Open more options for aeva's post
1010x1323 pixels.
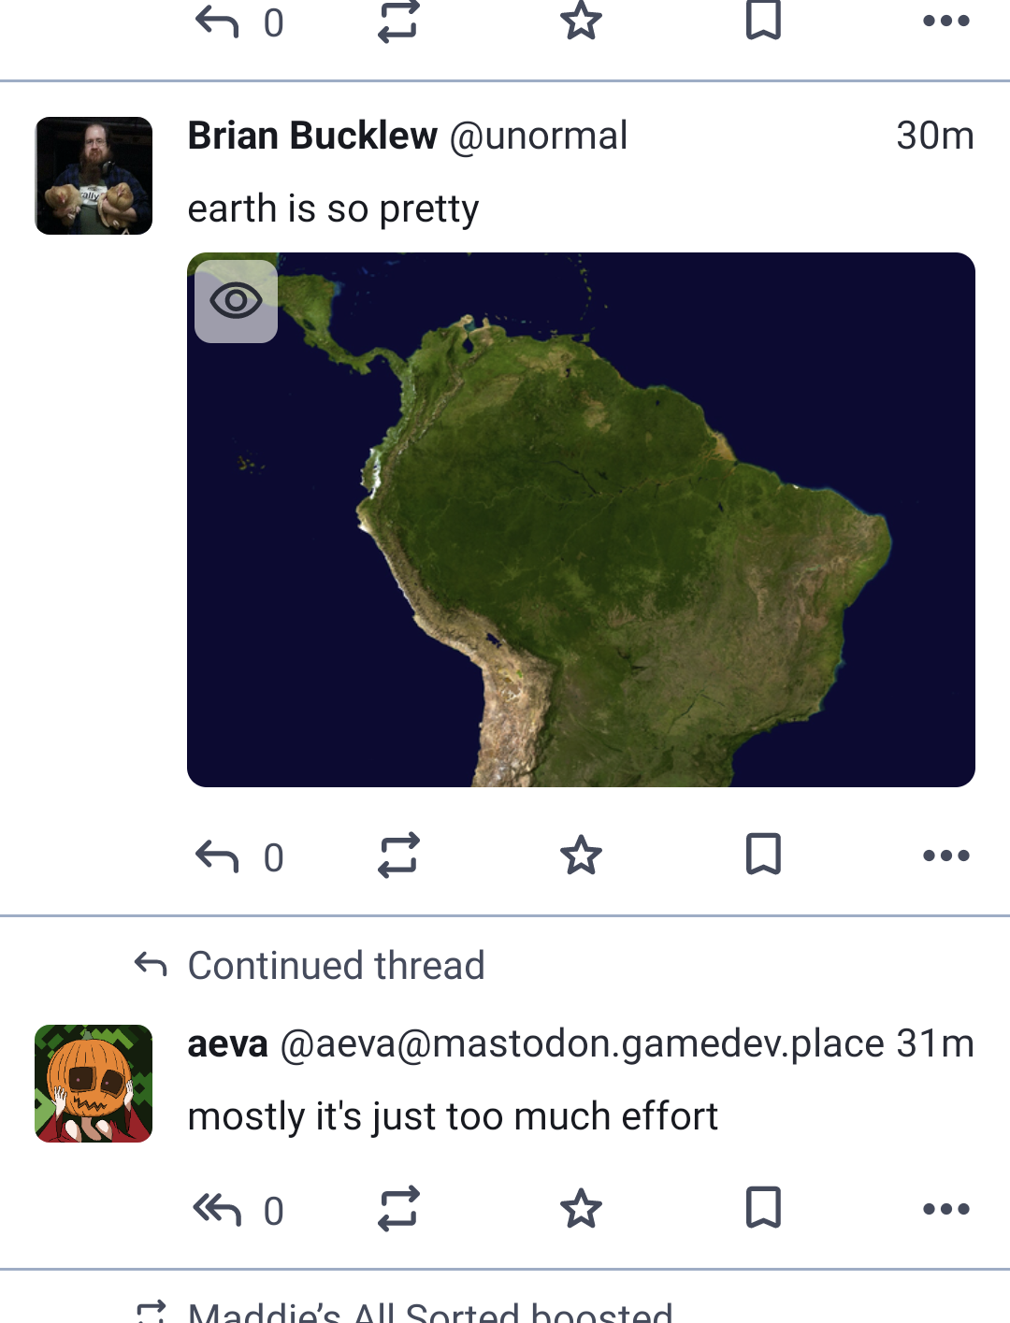[945, 1209]
